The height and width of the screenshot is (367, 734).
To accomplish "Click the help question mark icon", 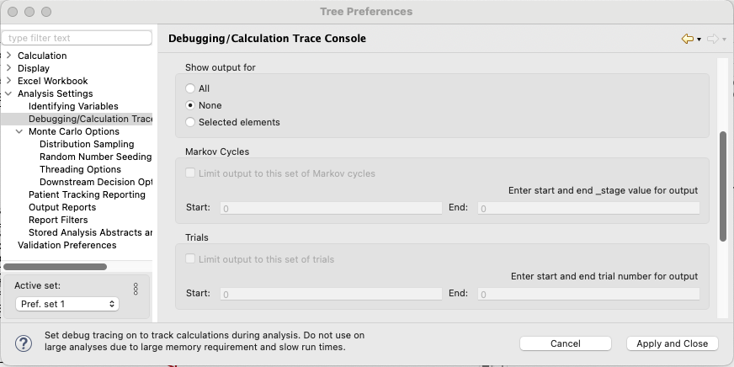I will pos(24,343).
